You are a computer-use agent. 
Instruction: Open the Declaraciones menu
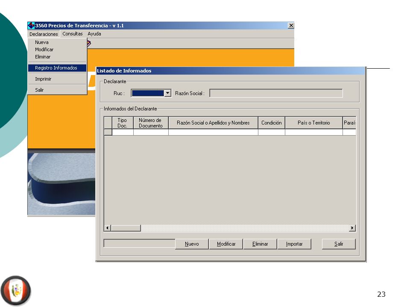[44, 34]
